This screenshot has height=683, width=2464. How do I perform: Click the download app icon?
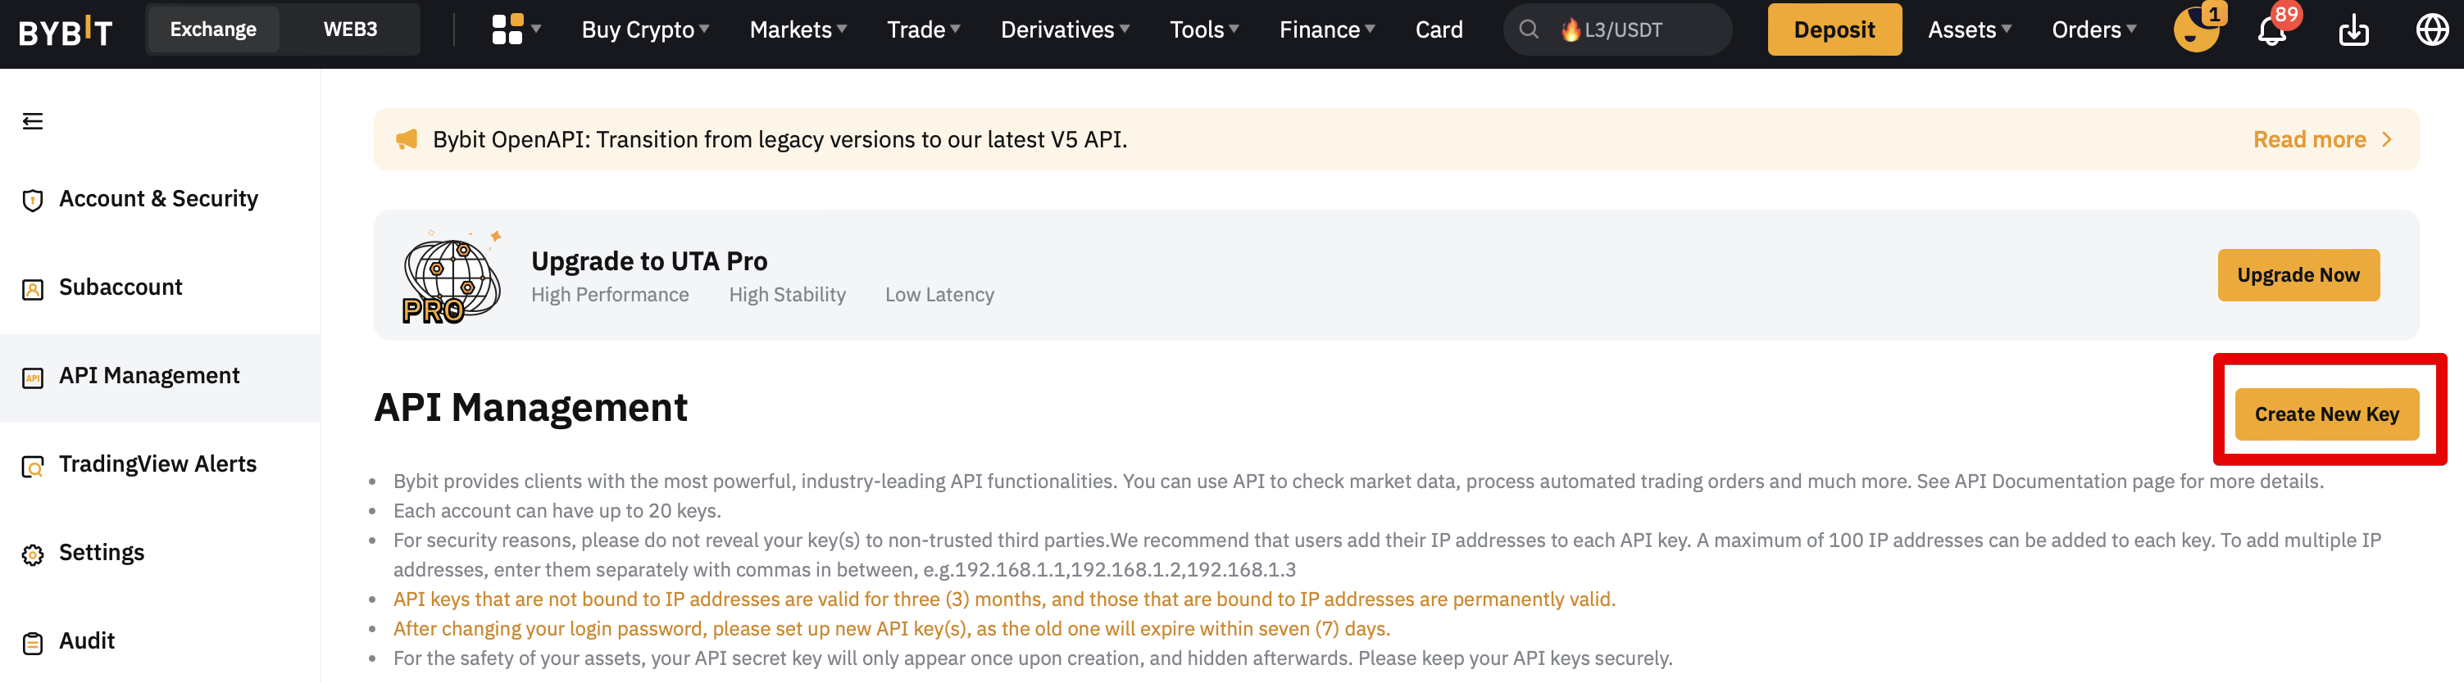2353,31
